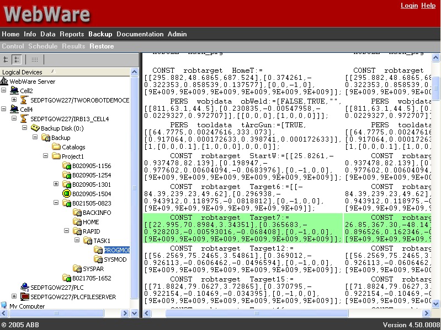The width and height of the screenshot is (441, 330).
Task: Select the IRB13_CELL4 robot icon
Action: click(x=24, y=119)
